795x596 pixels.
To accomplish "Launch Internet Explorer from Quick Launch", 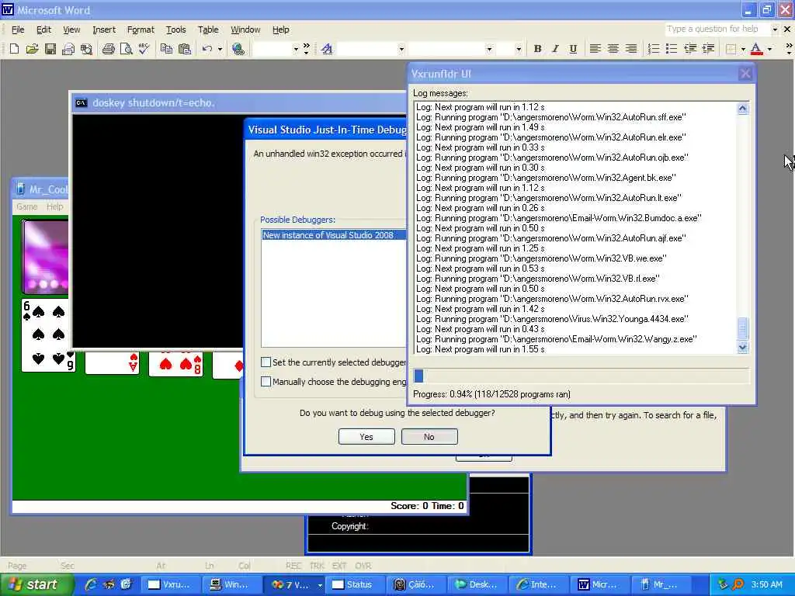I will pyautogui.click(x=91, y=584).
